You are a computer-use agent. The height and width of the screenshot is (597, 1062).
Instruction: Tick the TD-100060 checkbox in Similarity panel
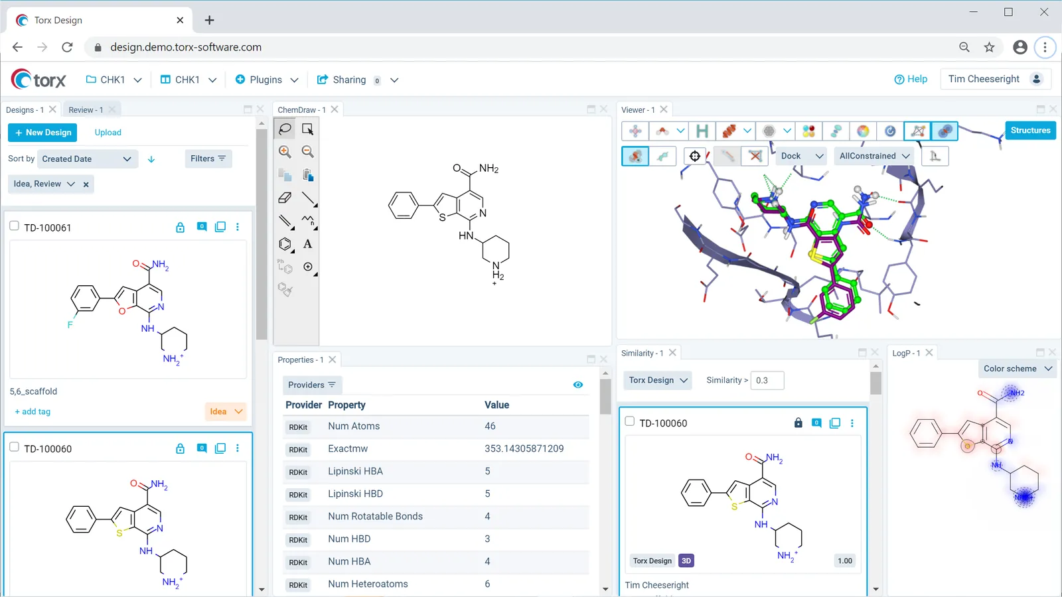click(x=630, y=421)
